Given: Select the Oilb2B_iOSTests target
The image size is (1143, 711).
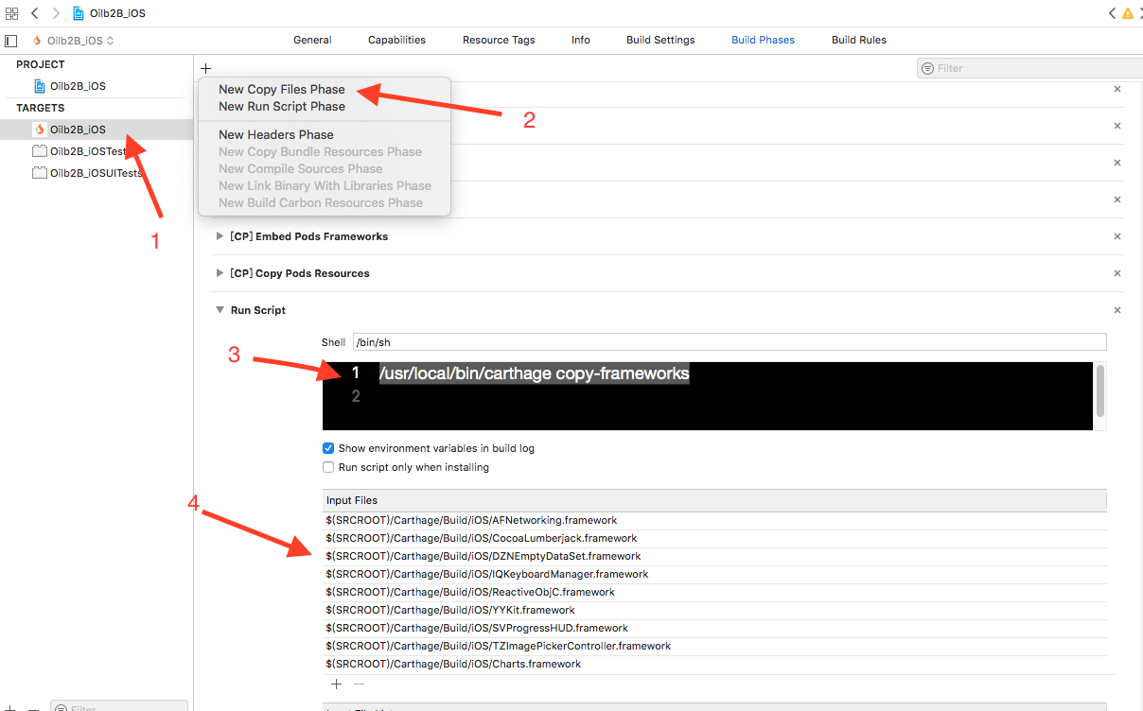Looking at the screenshot, I should pyautogui.click(x=79, y=151).
